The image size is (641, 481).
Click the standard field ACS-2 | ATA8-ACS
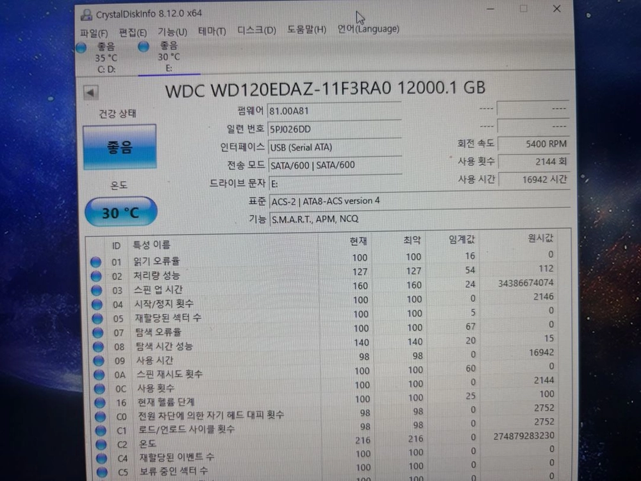click(x=419, y=200)
